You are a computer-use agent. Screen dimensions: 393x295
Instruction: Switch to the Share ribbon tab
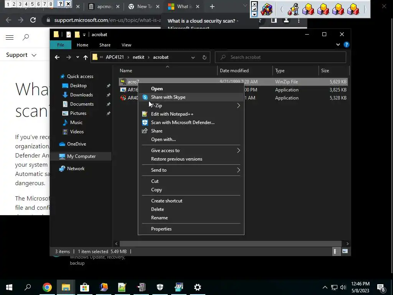click(x=105, y=45)
